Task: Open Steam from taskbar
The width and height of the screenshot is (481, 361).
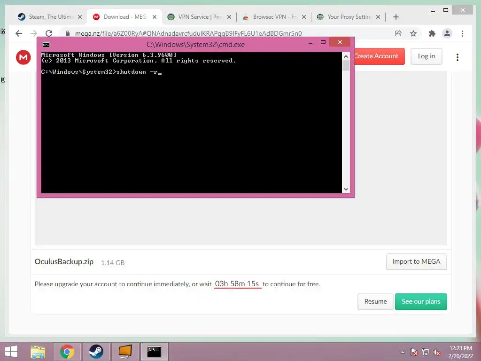Action: (96, 352)
